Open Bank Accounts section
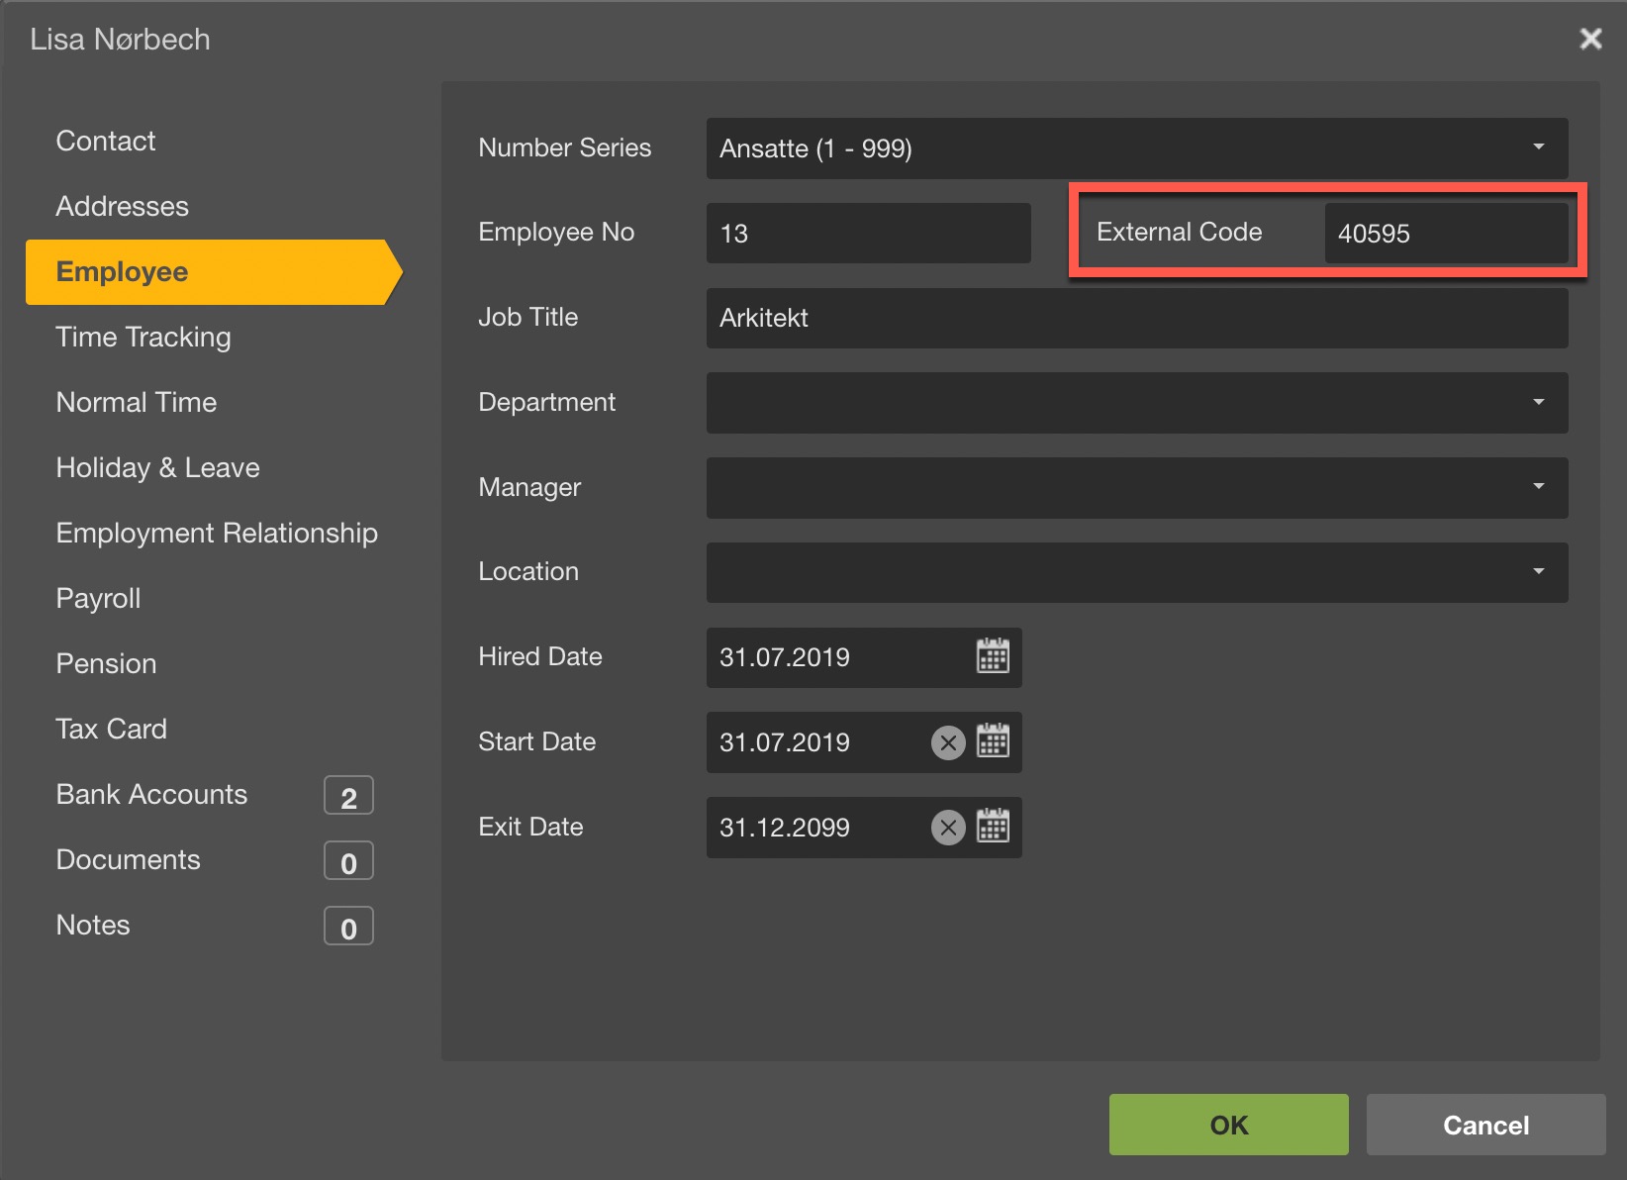This screenshot has width=1627, height=1180. tap(151, 794)
